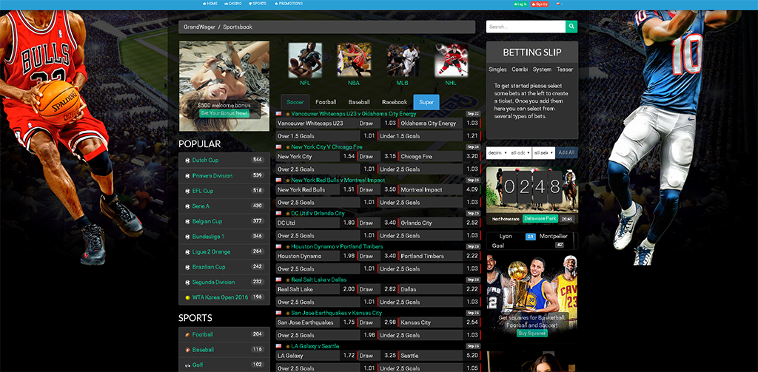The height and width of the screenshot is (372, 758).
Task: Click the golf icon in the Sports list
Action: 187,365
